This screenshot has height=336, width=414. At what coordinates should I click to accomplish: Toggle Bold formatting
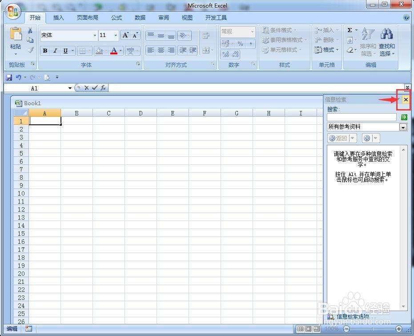[x=45, y=50]
